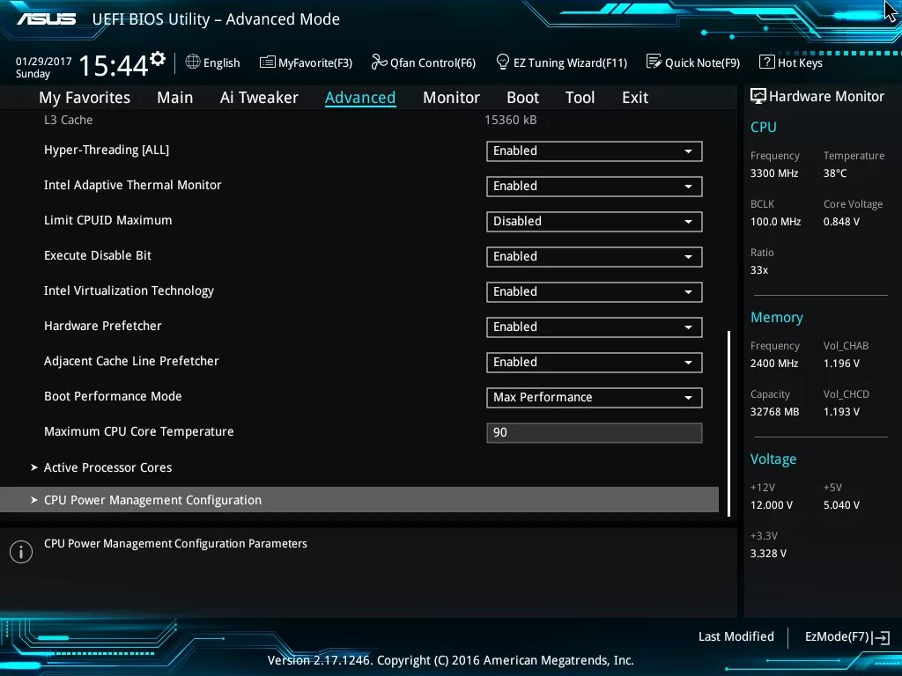Open CPU Power Management Configuration submenu

(359, 500)
